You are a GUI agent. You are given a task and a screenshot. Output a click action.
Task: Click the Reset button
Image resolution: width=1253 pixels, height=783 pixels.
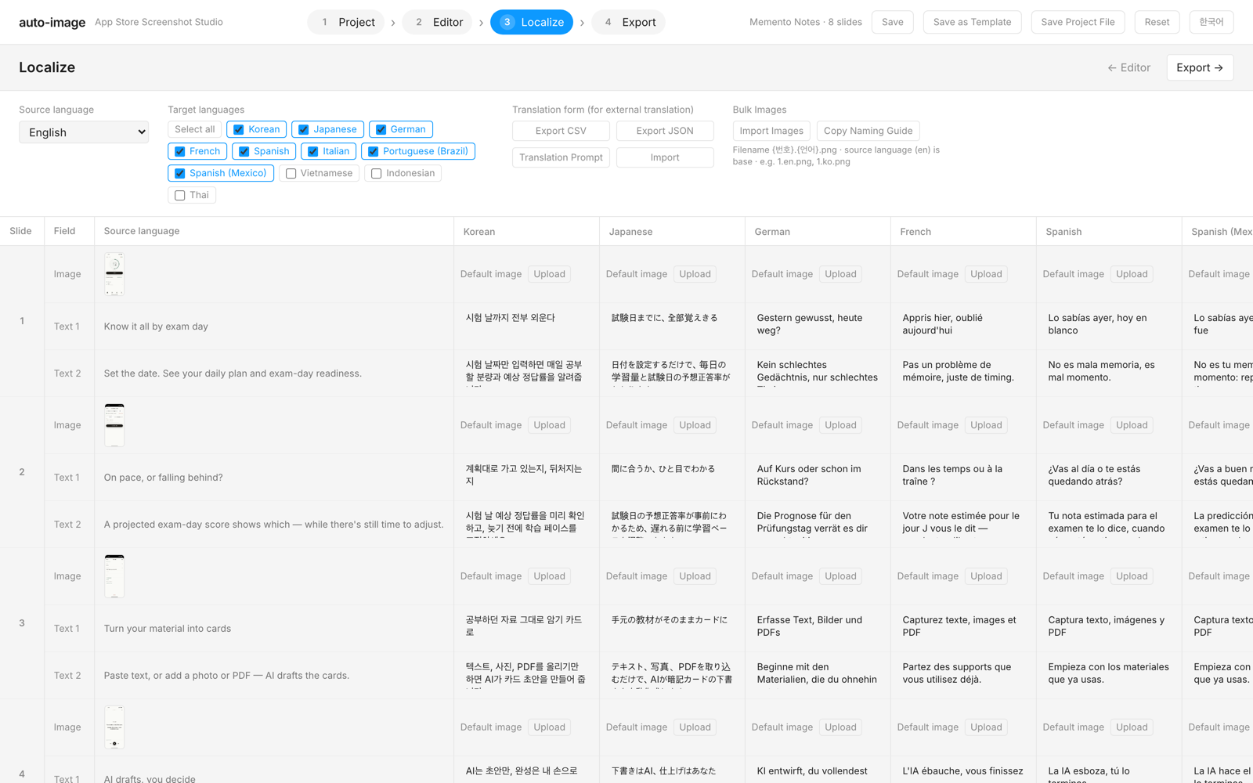click(1157, 22)
